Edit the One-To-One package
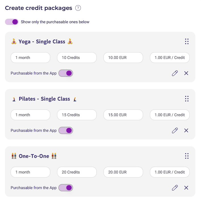 pyautogui.click(x=175, y=188)
